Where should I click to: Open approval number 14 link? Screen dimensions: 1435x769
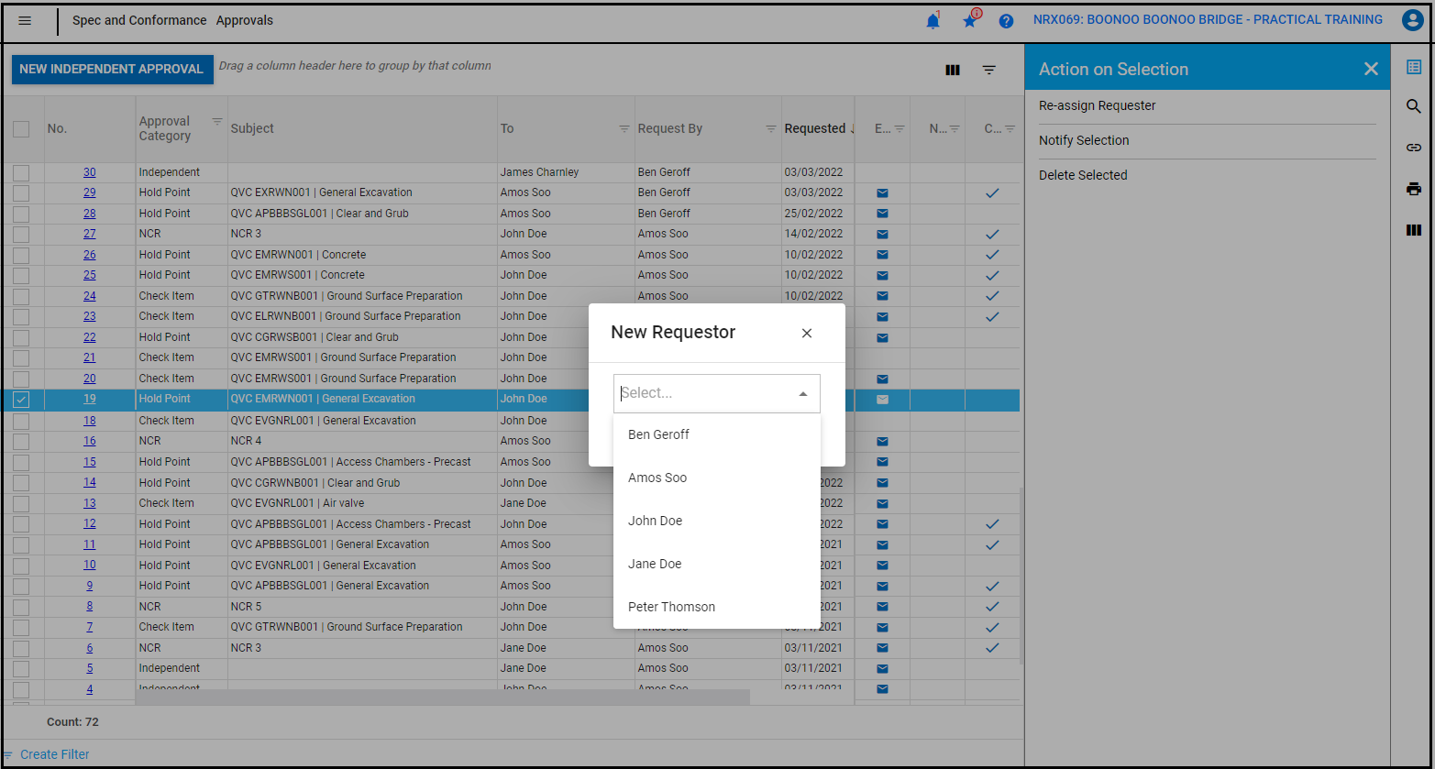click(x=90, y=483)
